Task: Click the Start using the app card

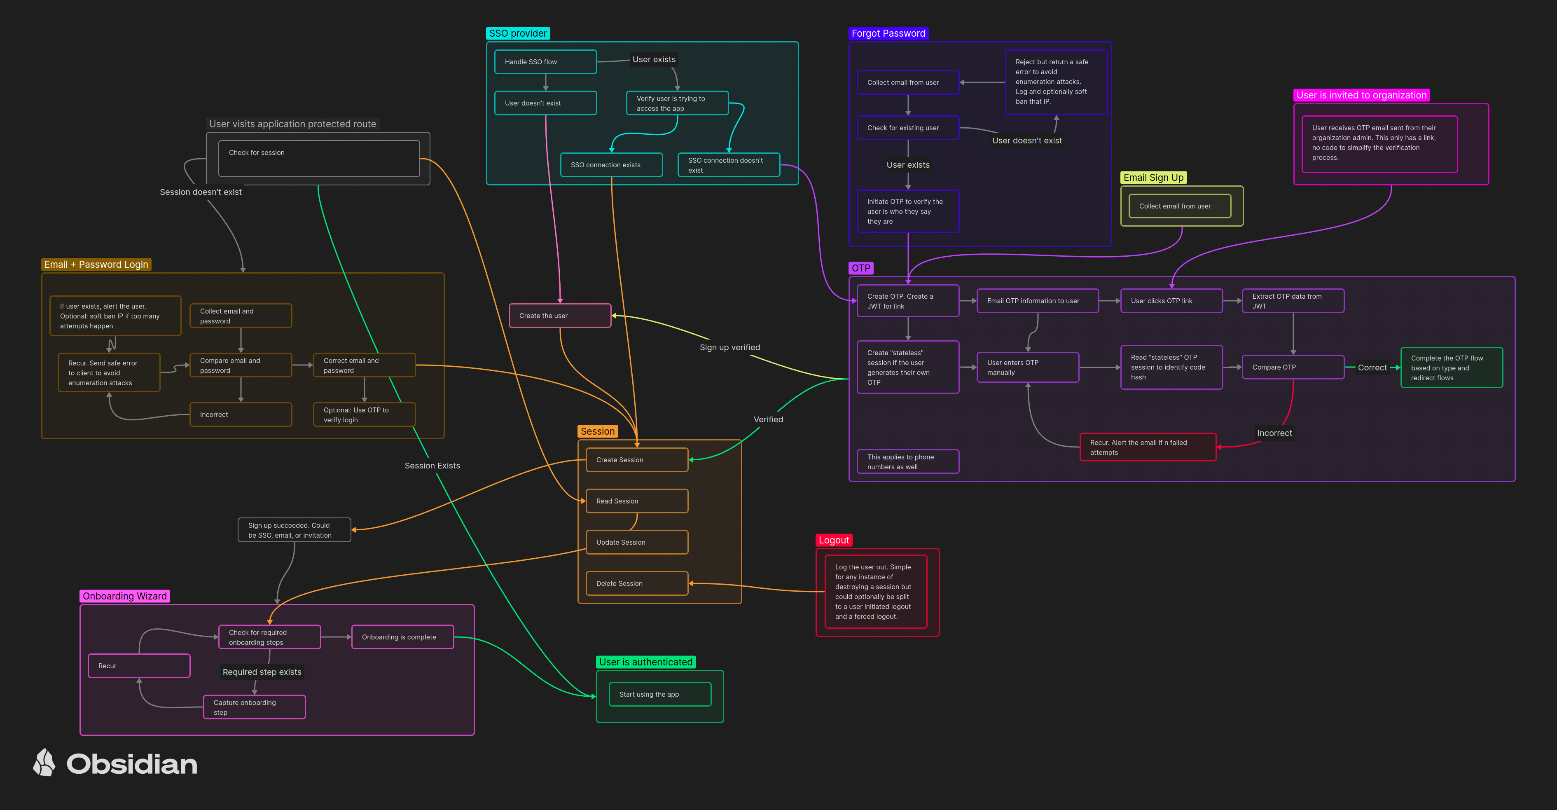Action: [x=660, y=694]
